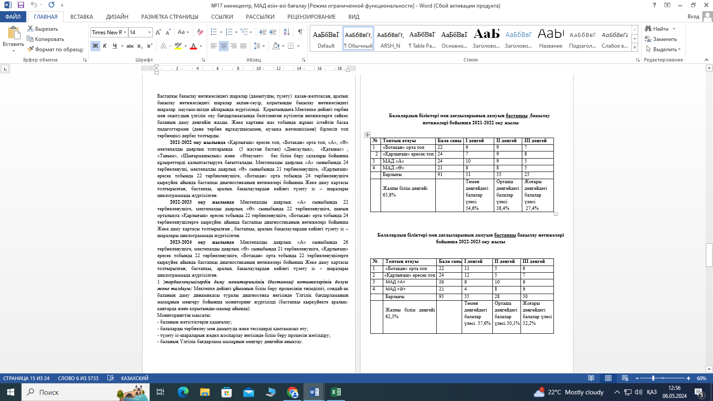Toggle Italic (К) formatting
The image size is (713, 401).
pos(105,46)
